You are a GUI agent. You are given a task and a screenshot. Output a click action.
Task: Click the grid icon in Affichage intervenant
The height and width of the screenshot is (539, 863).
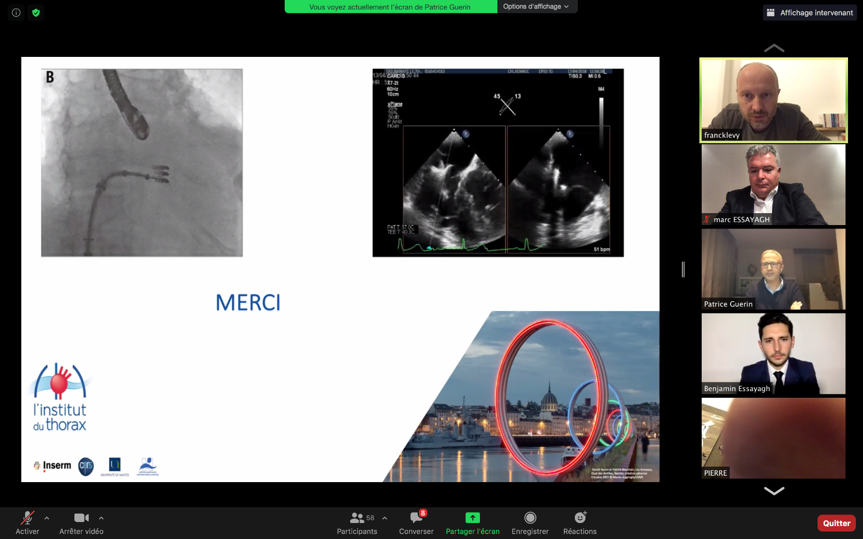tap(771, 12)
